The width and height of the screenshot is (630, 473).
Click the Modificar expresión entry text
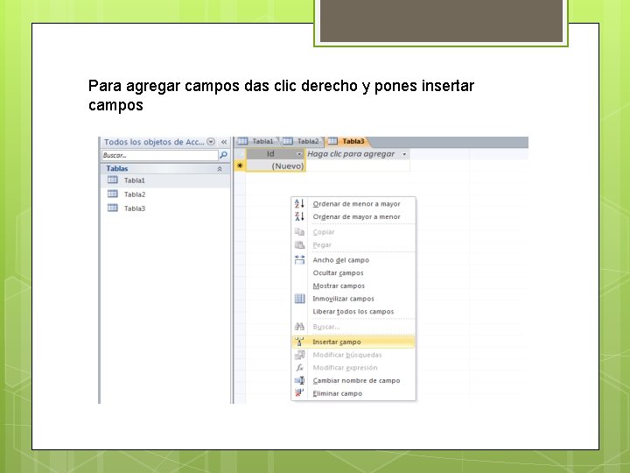click(x=345, y=368)
